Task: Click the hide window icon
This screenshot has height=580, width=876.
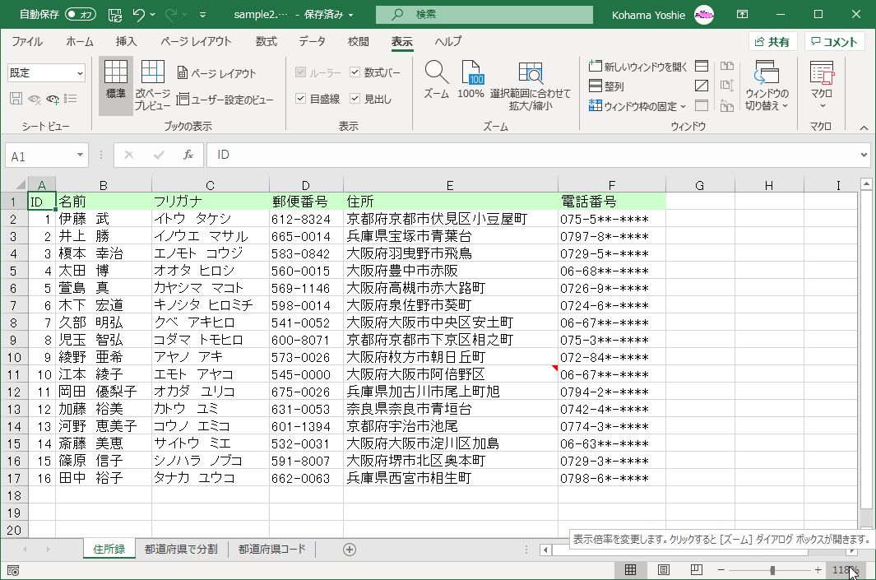Action: tap(702, 86)
